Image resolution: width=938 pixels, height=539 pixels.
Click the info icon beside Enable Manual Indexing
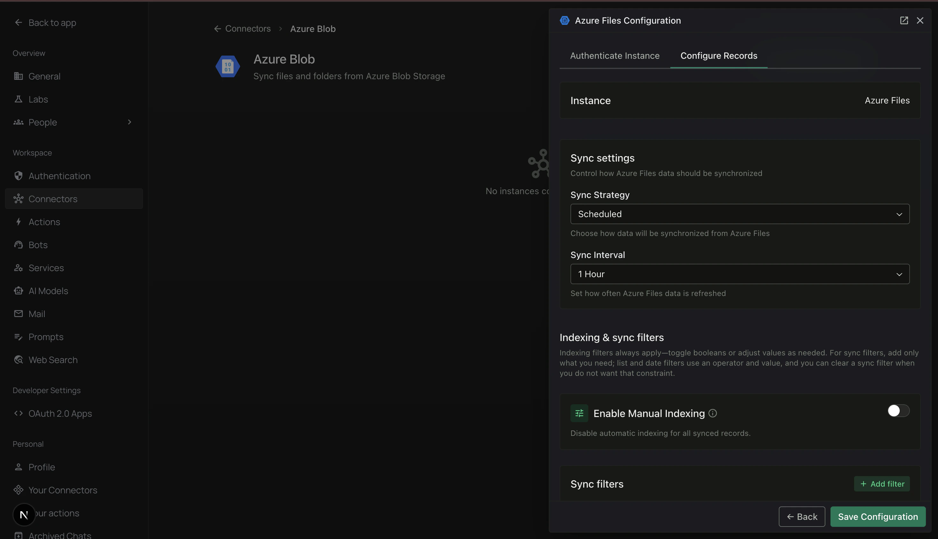point(713,413)
